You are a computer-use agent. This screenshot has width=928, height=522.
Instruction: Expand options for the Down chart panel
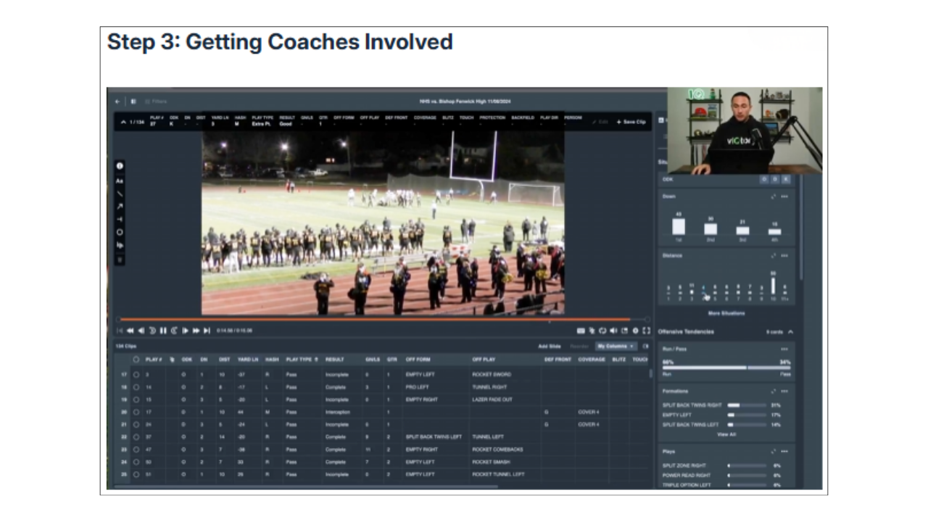(x=784, y=196)
